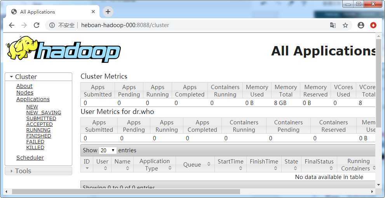Sort table by State column

click(291, 164)
